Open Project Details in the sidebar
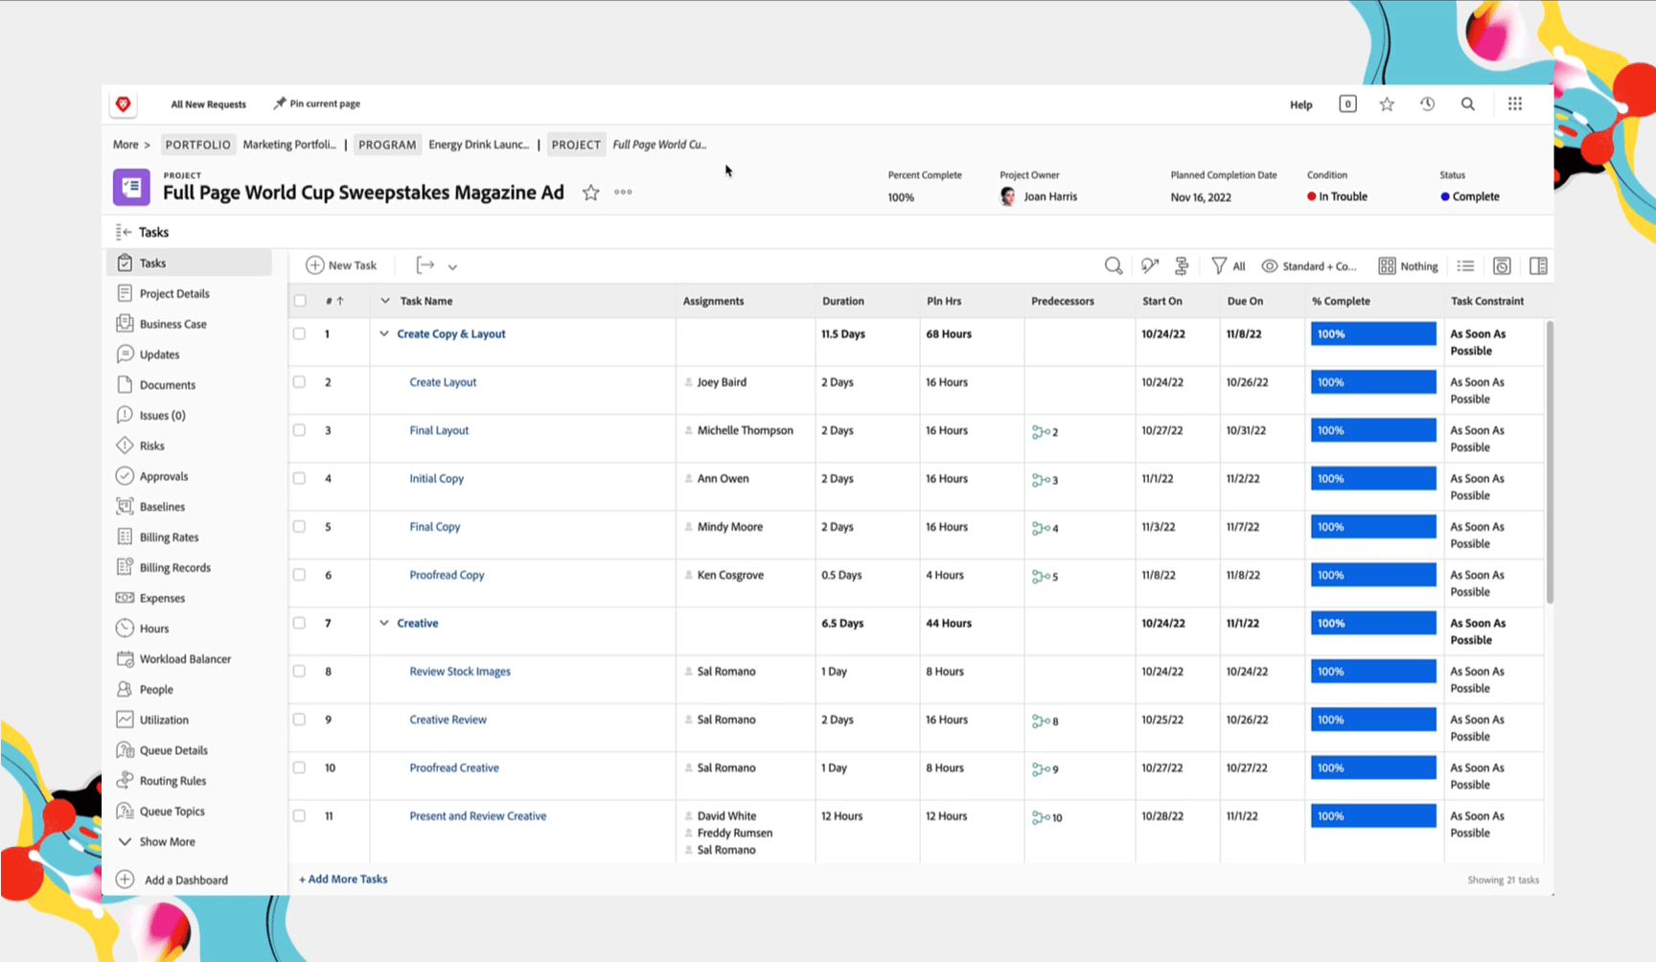1656x962 pixels. [x=173, y=293]
